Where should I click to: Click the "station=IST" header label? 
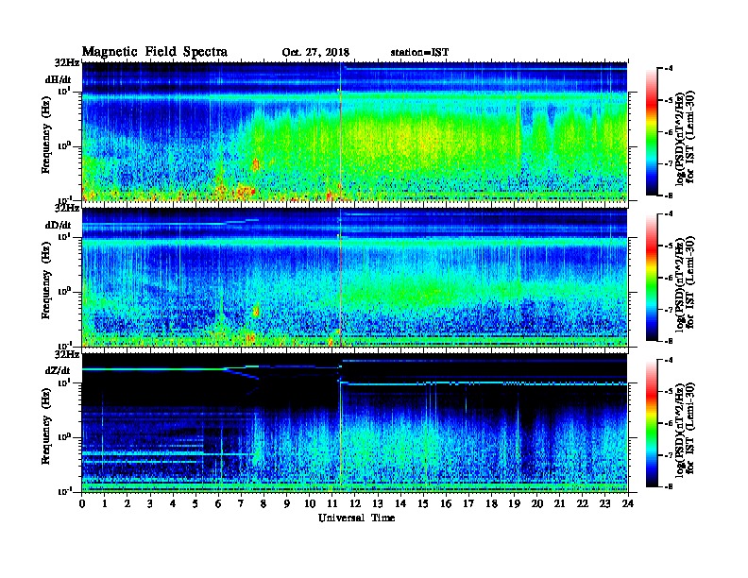(419, 53)
